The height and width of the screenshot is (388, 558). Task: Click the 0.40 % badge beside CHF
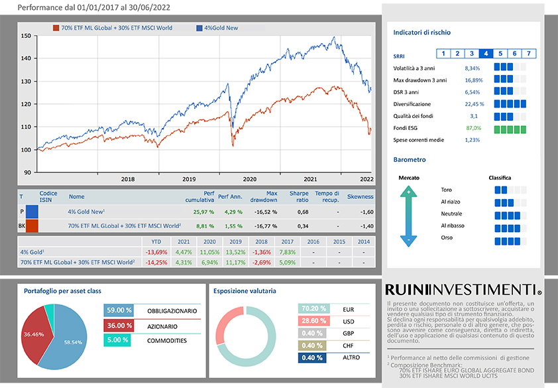tap(312, 346)
